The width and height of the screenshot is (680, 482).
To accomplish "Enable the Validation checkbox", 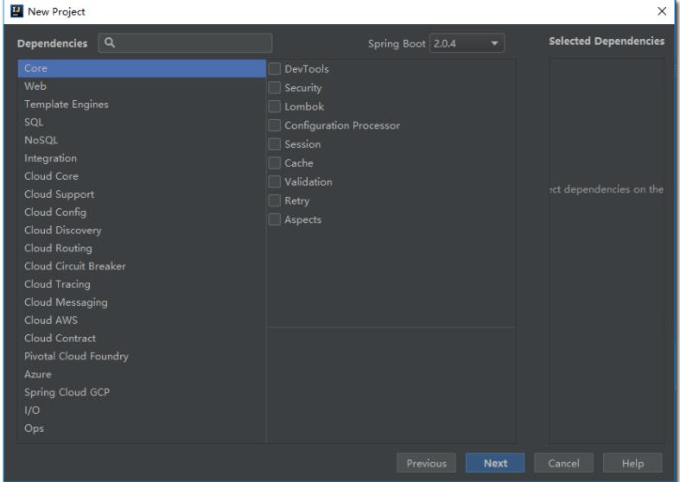I will (x=274, y=182).
